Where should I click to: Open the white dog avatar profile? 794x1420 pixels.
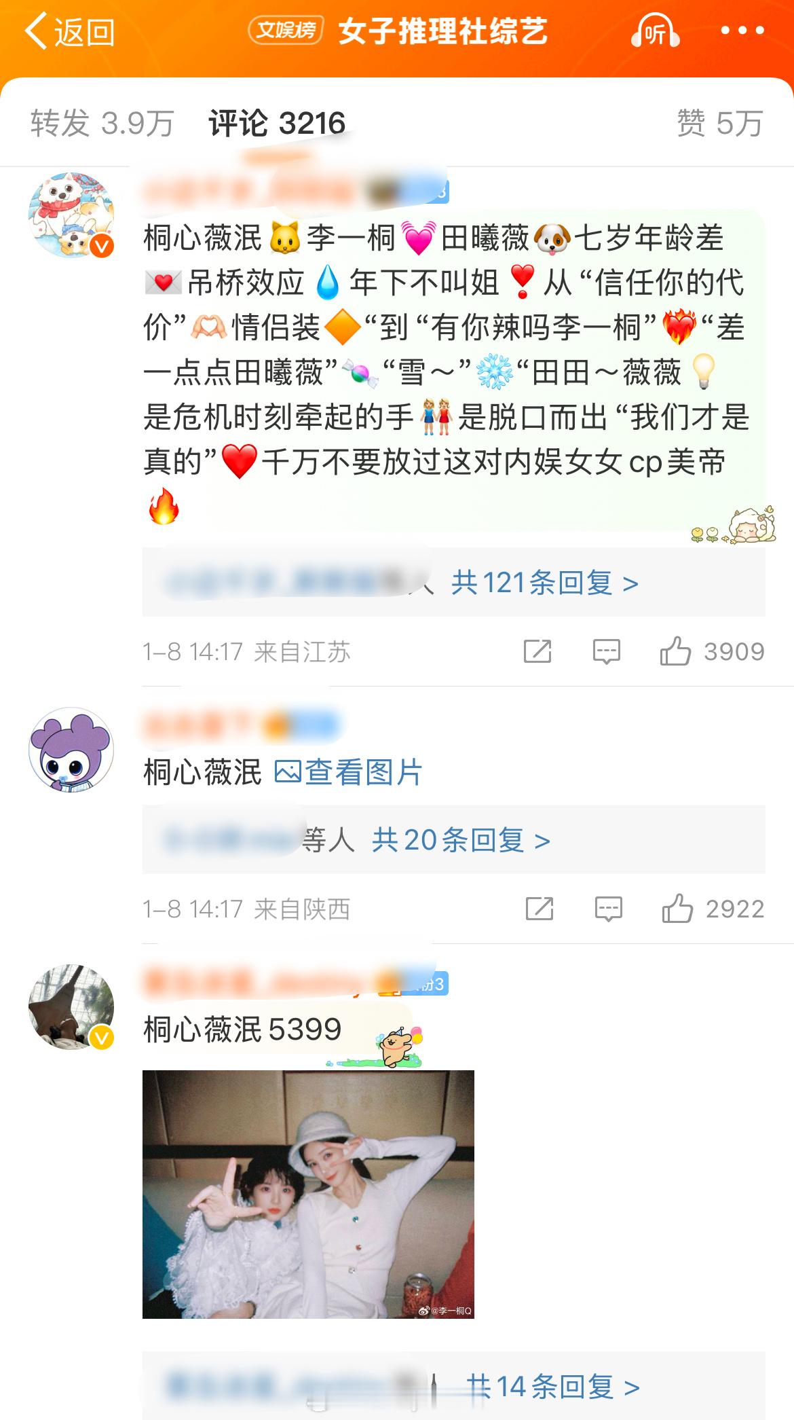tap(71, 215)
